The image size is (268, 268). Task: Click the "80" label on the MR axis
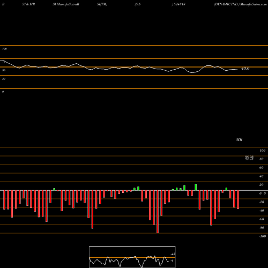pos(261,159)
